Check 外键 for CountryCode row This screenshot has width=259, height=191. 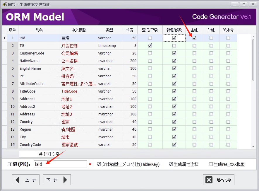coord(211,144)
